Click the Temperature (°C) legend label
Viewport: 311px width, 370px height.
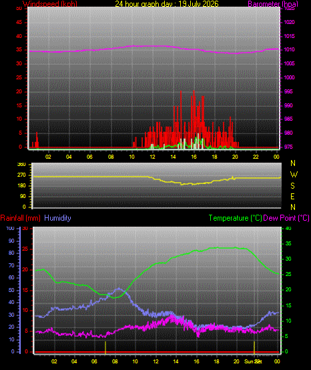(x=235, y=218)
